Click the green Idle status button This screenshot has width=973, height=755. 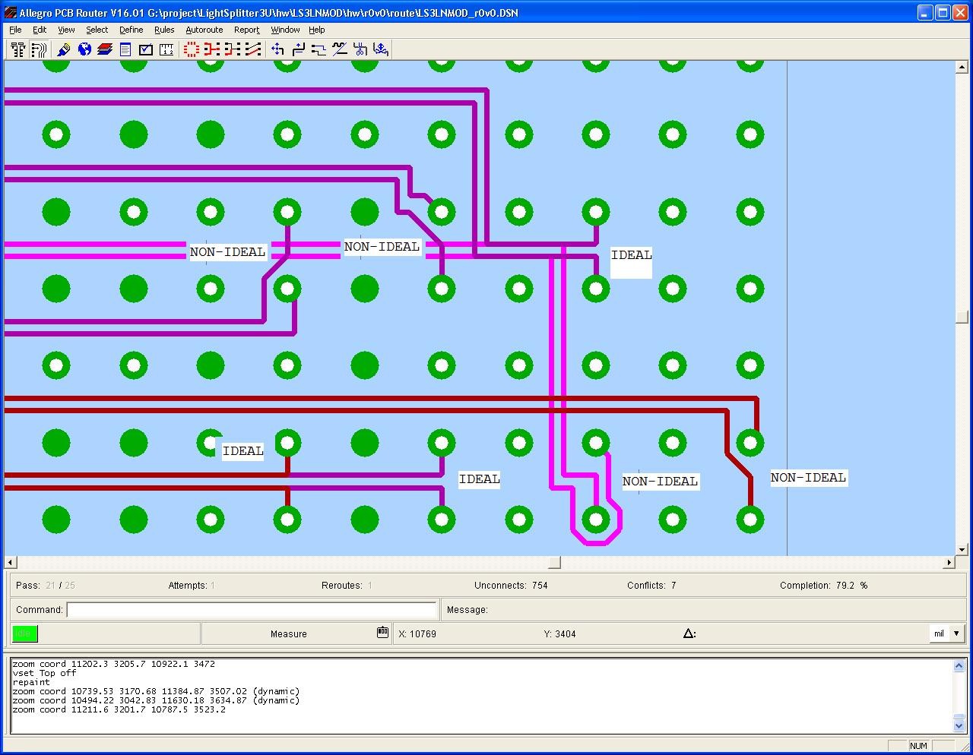pyautogui.click(x=24, y=633)
